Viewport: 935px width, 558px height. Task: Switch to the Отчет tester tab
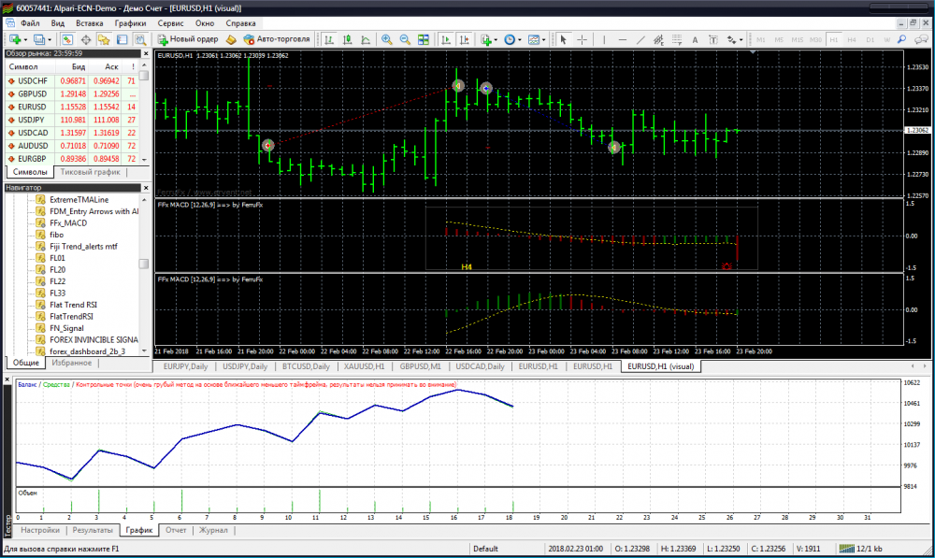click(175, 530)
